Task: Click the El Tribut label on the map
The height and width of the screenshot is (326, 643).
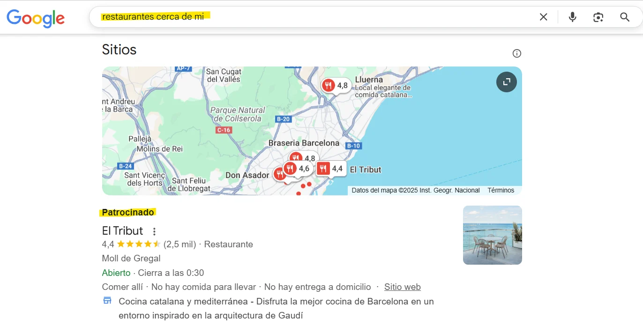Action: 366,170
